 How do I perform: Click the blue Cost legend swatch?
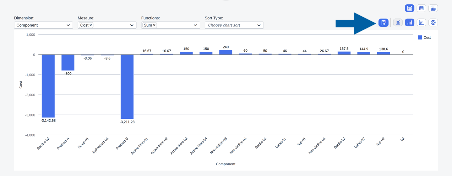[x=420, y=38]
